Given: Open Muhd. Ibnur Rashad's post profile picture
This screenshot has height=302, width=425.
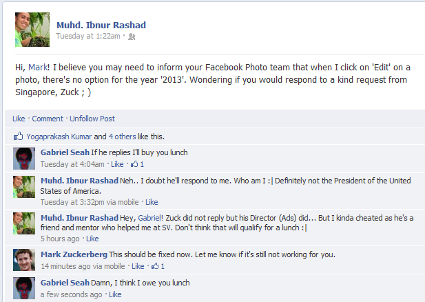Looking at the screenshot, I should tap(32, 29).
